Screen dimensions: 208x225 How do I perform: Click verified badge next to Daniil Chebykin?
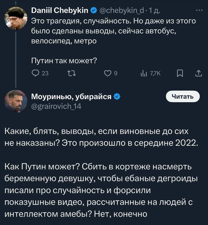click(93, 11)
